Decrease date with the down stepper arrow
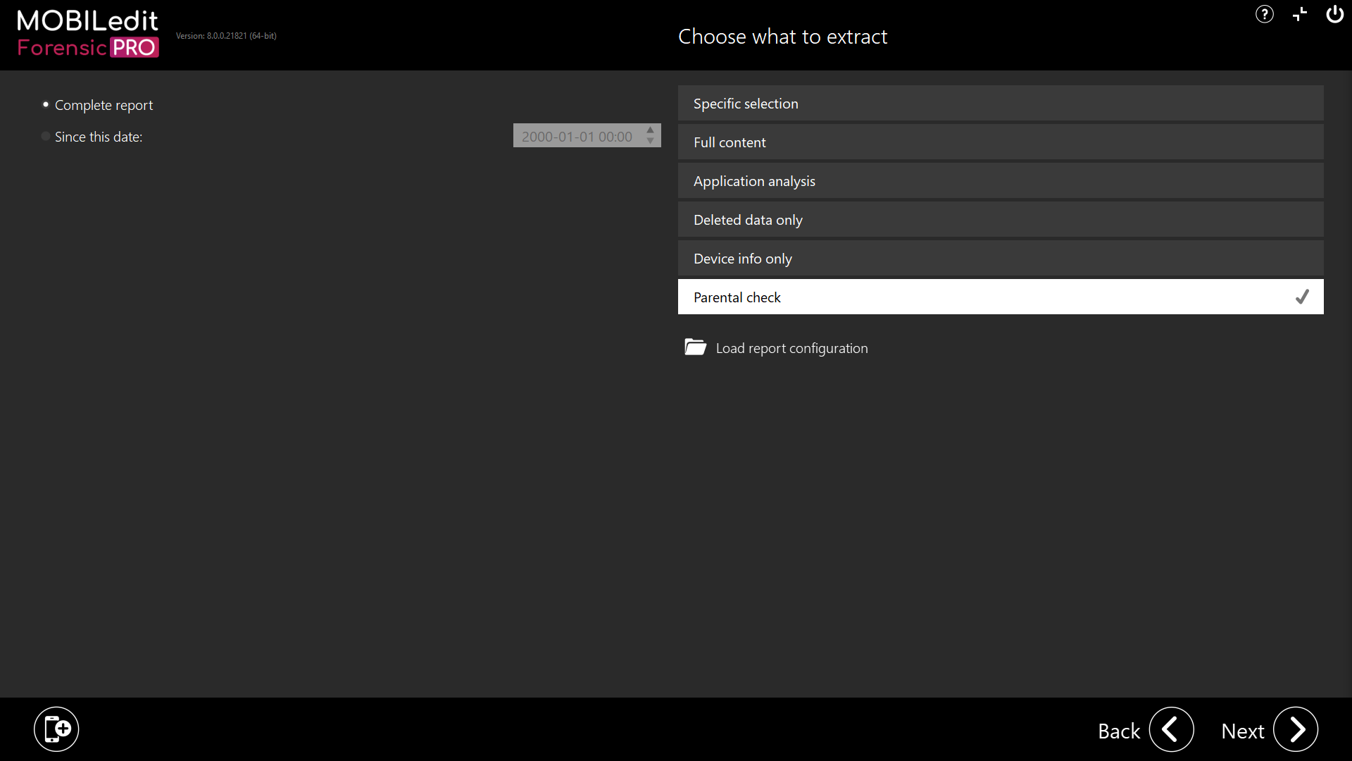 (x=651, y=141)
